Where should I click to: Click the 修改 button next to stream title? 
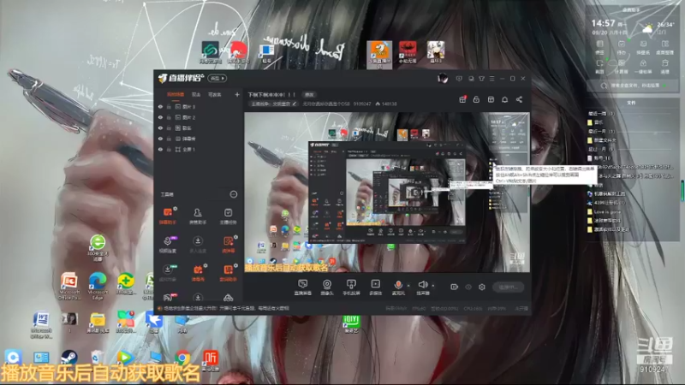[x=309, y=95]
